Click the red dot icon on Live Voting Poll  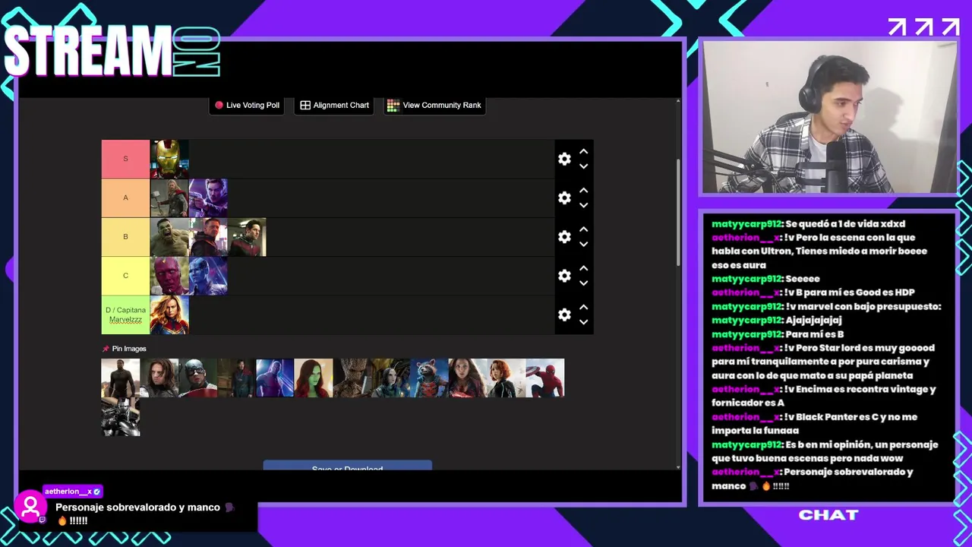pyautogui.click(x=219, y=106)
